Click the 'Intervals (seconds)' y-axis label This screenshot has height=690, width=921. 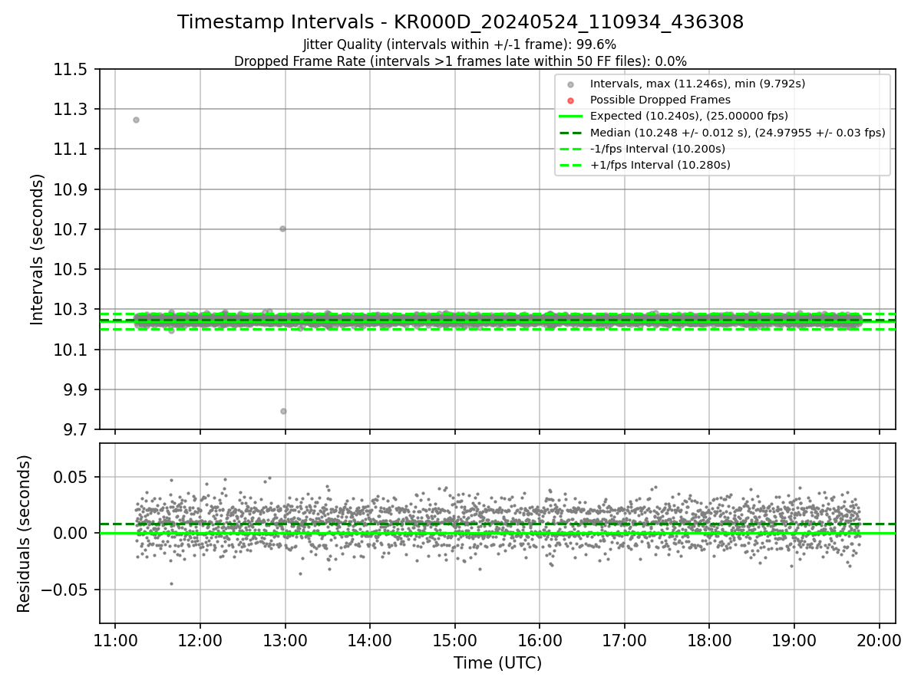pos(38,249)
